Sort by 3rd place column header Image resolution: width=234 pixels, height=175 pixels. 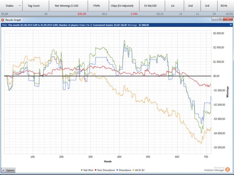(x=207, y=6)
